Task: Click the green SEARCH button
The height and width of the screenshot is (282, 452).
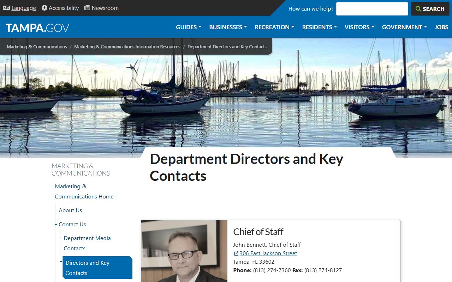Action: tap(430, 9)
